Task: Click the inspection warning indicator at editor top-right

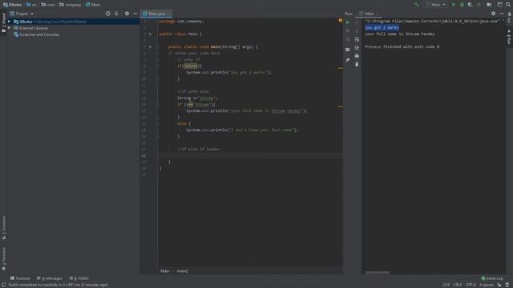Action: (x=340, y=20)
